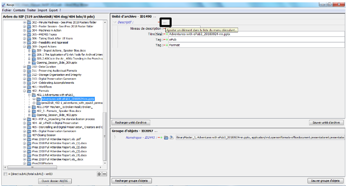Collapse the Descriptif section triangle

(x=114, y=22)
